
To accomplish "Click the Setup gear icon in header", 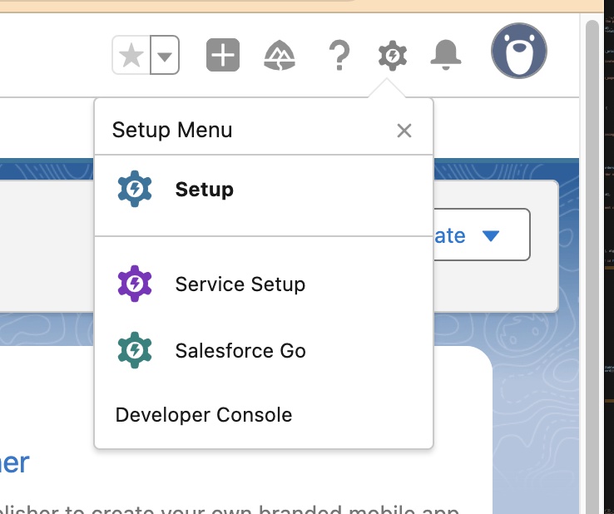I will pos(393,56).
